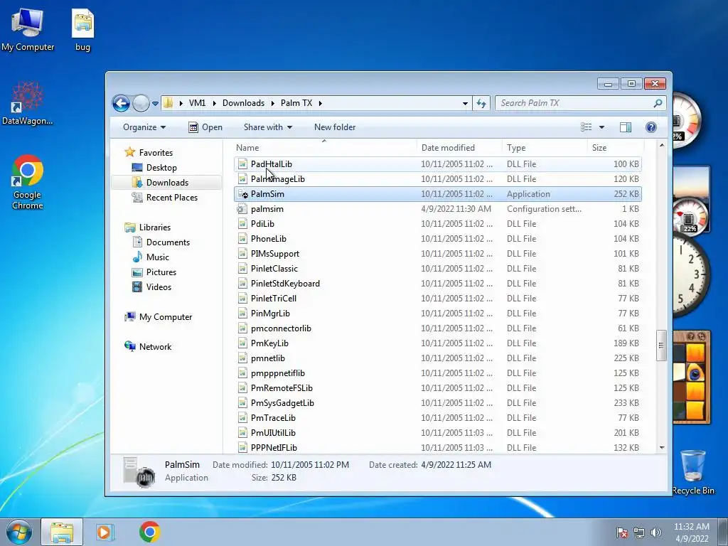This screenshot has width=728, height=546.
Task: Select the PmKeyLib file icon
Action: (x=242, y=343)
